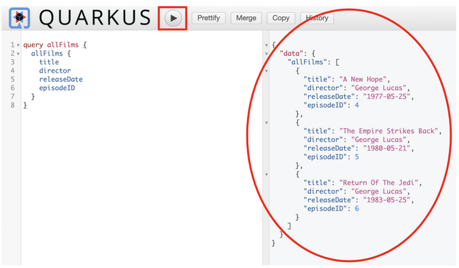Click the 'director' field in the query editor
Screen dimensions: 459x268
tap(55, 71)
